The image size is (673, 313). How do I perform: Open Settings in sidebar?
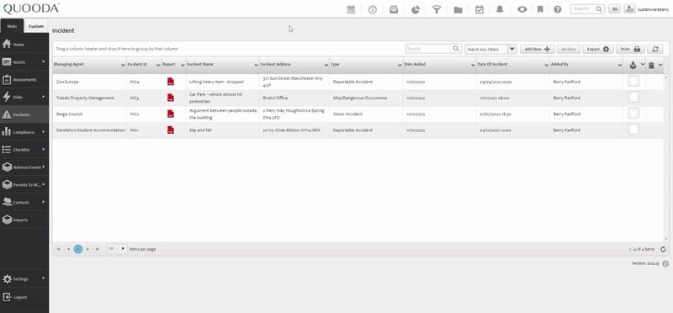pos(24,279)
